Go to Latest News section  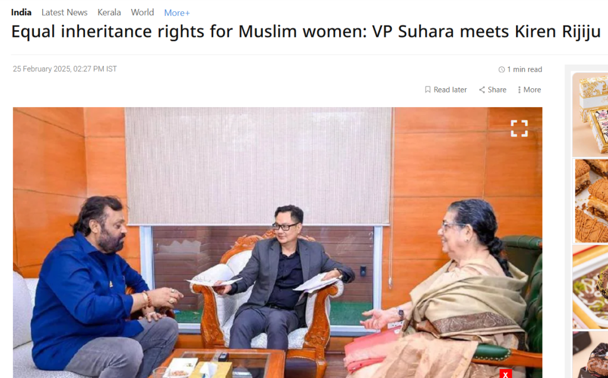pyautogui.click(x=64, y=12)
